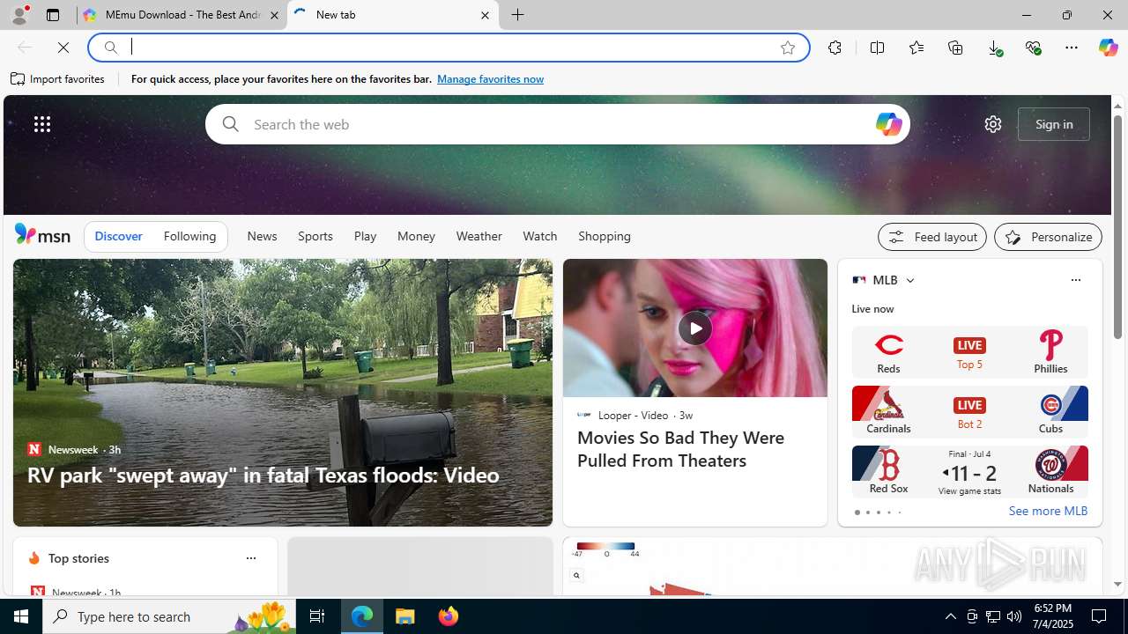
Task: Open Top stories more options
Action: click(250, 558)
